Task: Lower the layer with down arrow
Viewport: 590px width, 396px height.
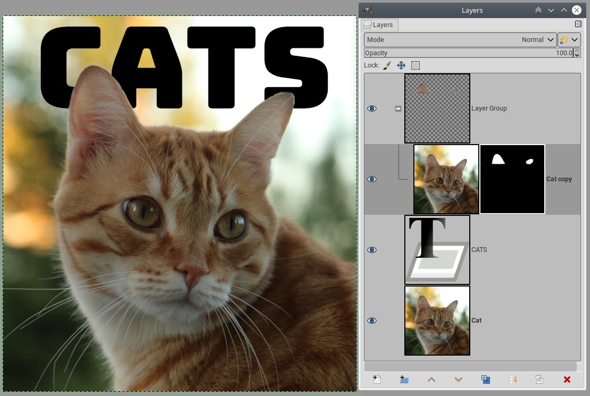Action: [x=459, y=379]
